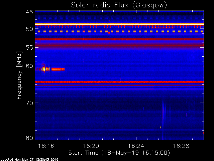The image size is (214, 161).
Task: Click the bright yellow burst near 61 MHz
Action: click(44, 69)
